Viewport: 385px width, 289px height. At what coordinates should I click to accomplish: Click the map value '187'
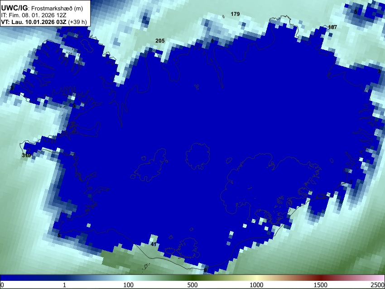[332, 27]
